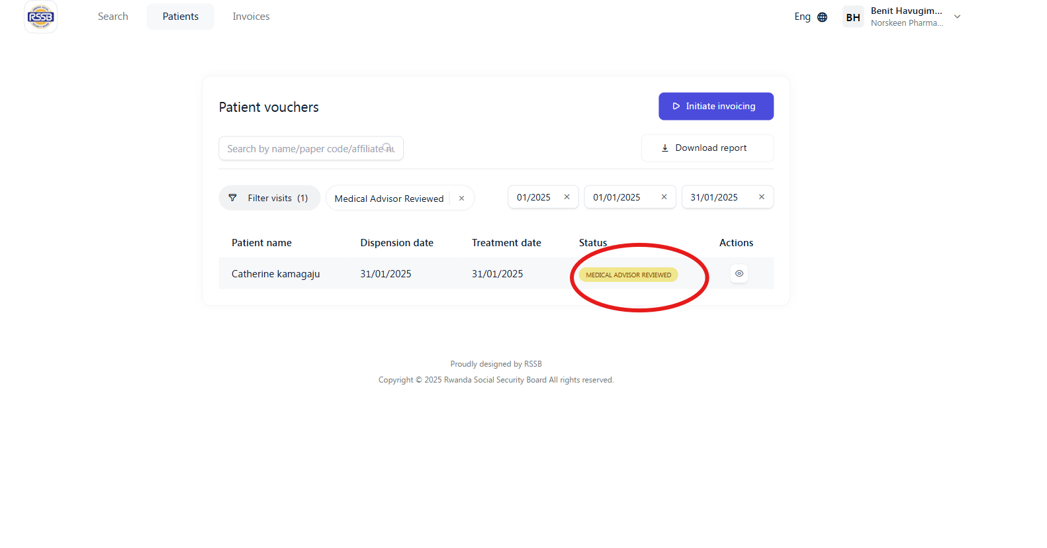Viewport: 1047px width, 548px height.
Task: Click the Patient name column header
Action: (x=261, y=243)
